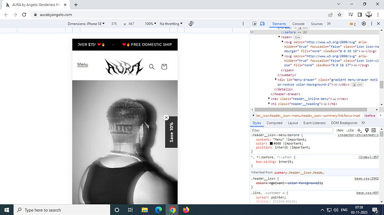This screenshot has height=215, width=384.
Task: Expand the menu-drawer div node
Action: coord(275,79)
